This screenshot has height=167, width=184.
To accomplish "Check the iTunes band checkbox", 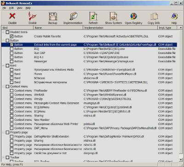I will pyautogui.click(x=11, y=74).
